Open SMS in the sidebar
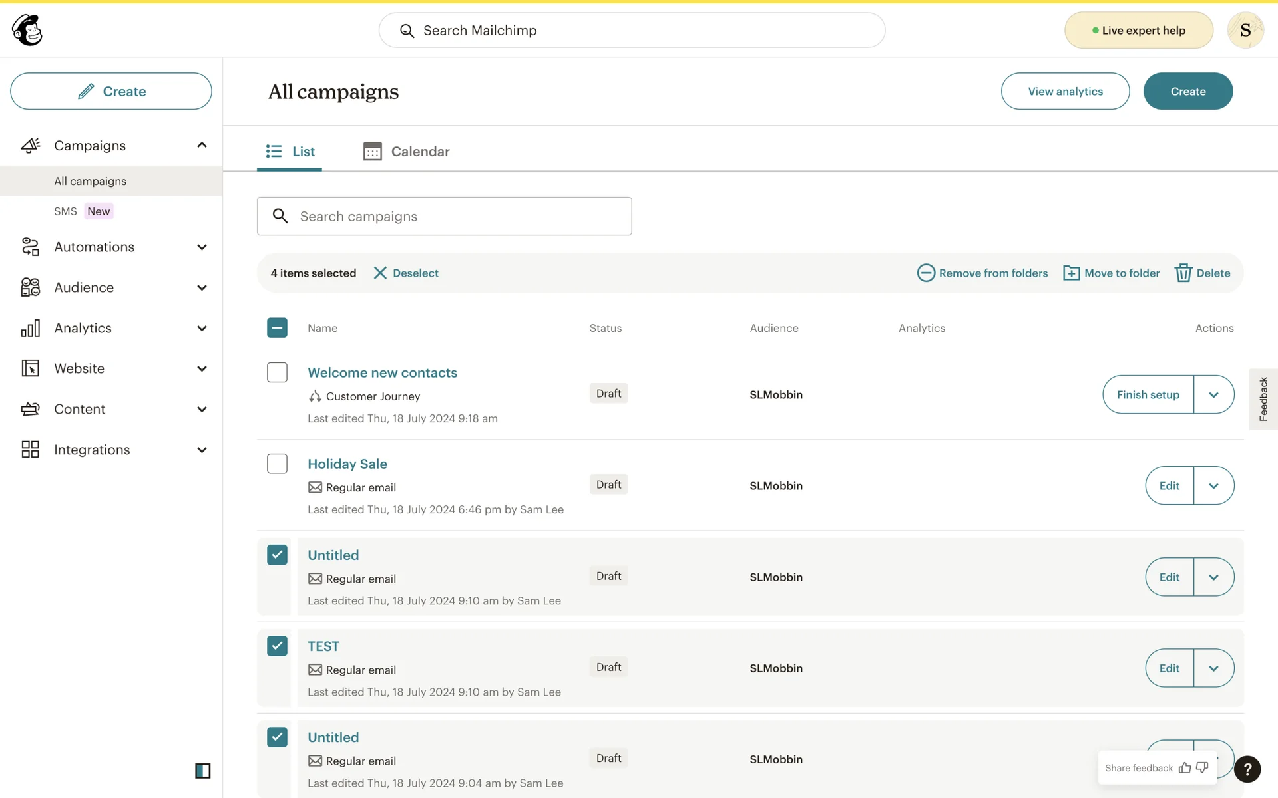This screenshot has height=798, width=1278. point(65,211)
